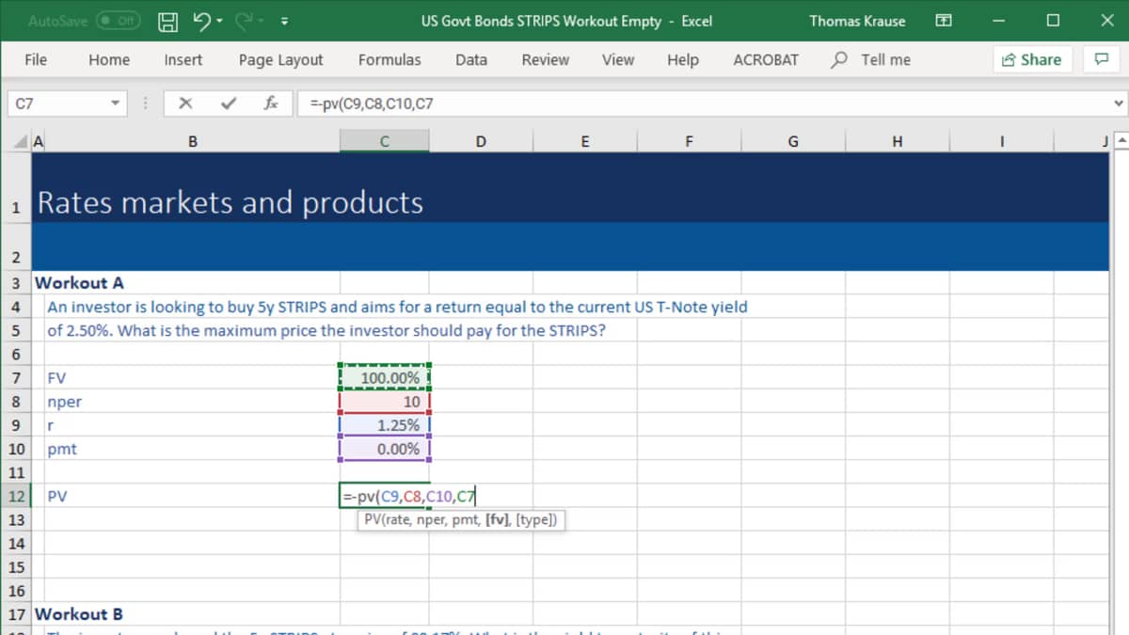Confirm formula with the Enter checkmark
Image resolution: width=1129 pixels, height=635 pixels.
(228, 103)
